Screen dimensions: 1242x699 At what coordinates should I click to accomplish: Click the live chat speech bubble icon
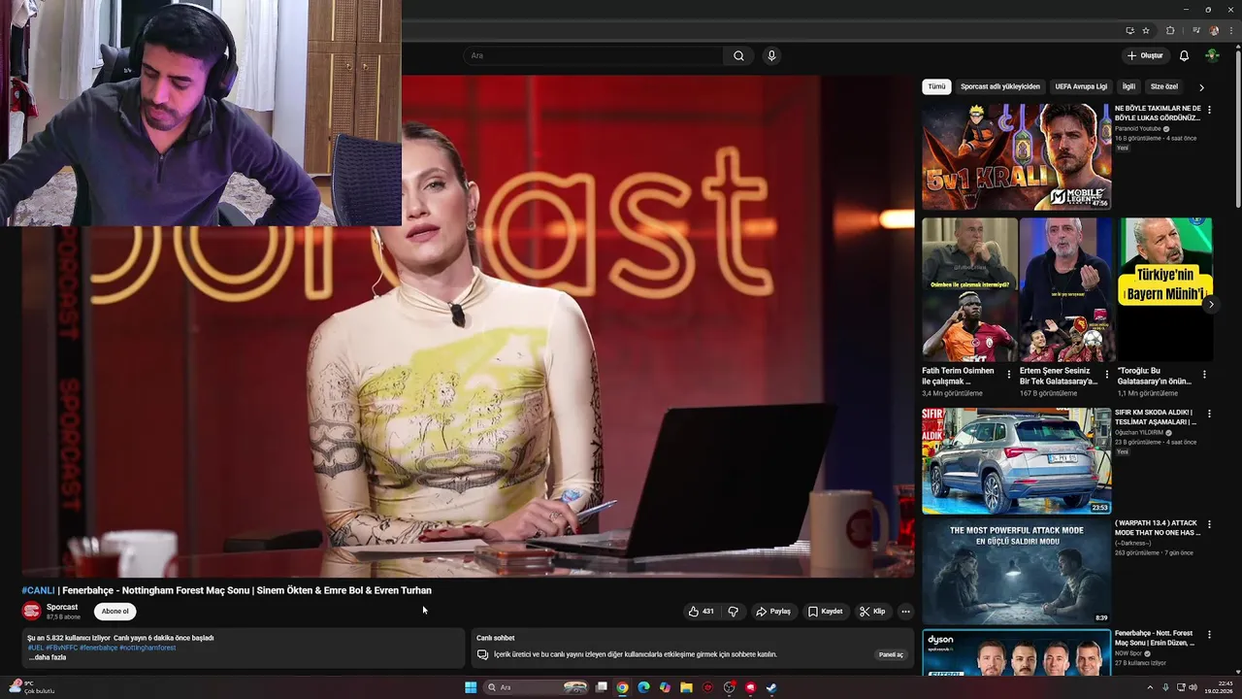coord(482,654)
